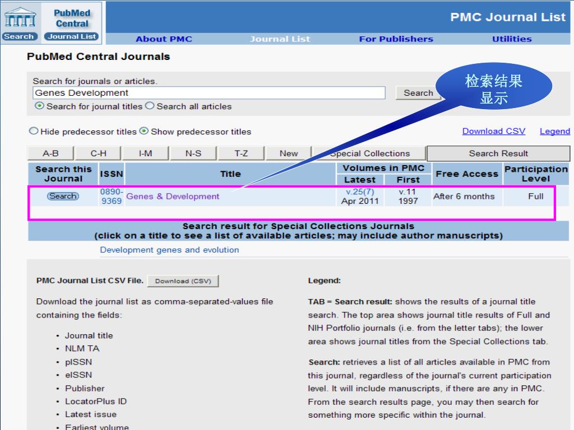The image size is (574, 430).
Task: Click the journal search input field
Action: pyautogui.click(x=209, y=93)
